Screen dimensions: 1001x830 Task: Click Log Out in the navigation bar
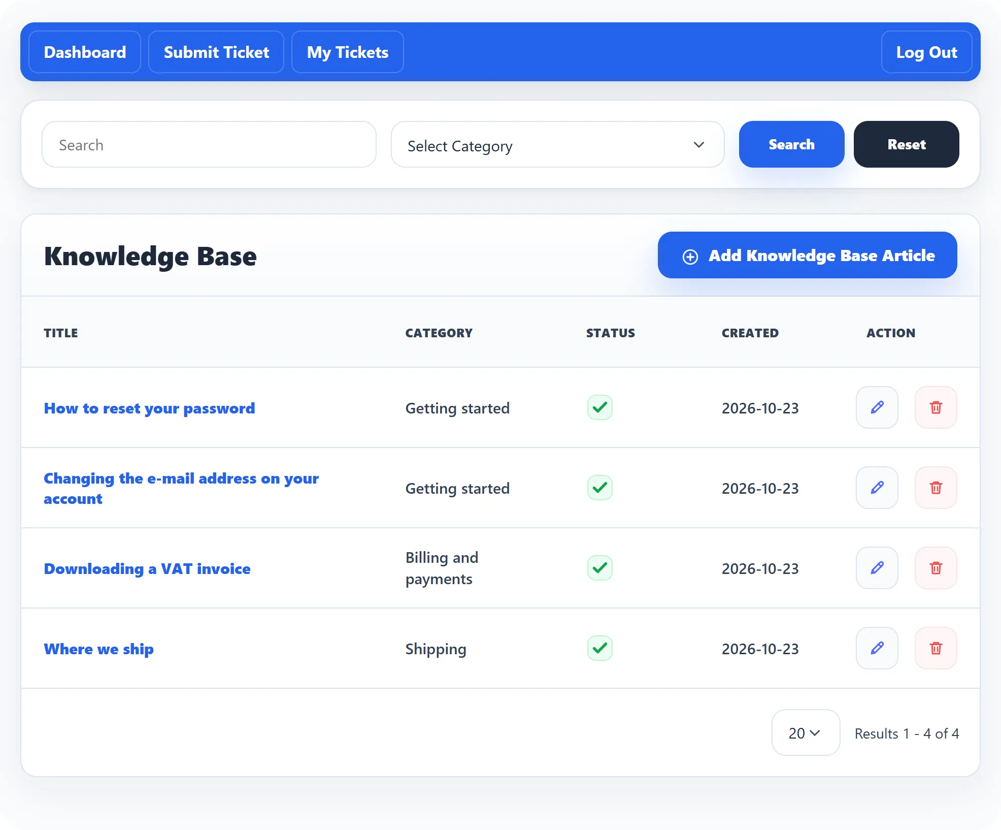tap(926, 52)
